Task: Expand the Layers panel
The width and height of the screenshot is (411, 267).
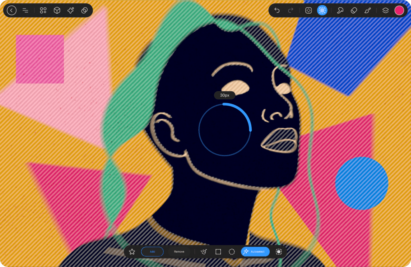Action: coord(385,10)
